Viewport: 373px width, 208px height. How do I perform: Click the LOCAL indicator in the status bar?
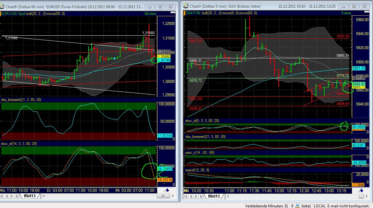point(319,206)
